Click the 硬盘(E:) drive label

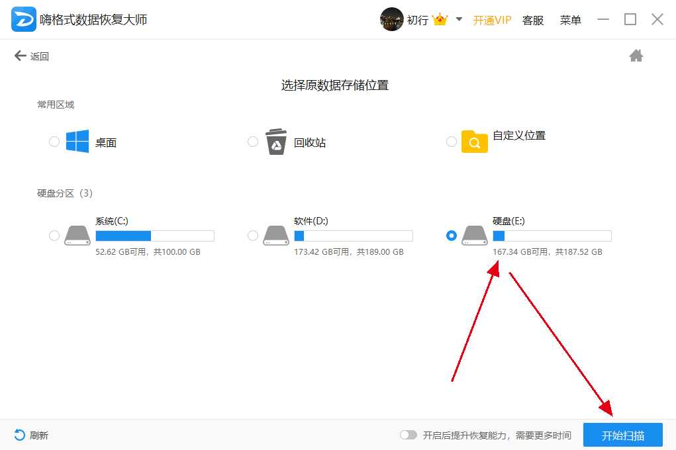[x=508, y=221]
